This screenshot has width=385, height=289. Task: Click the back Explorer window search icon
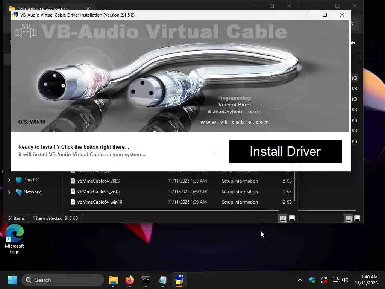(x=352, y=24)
